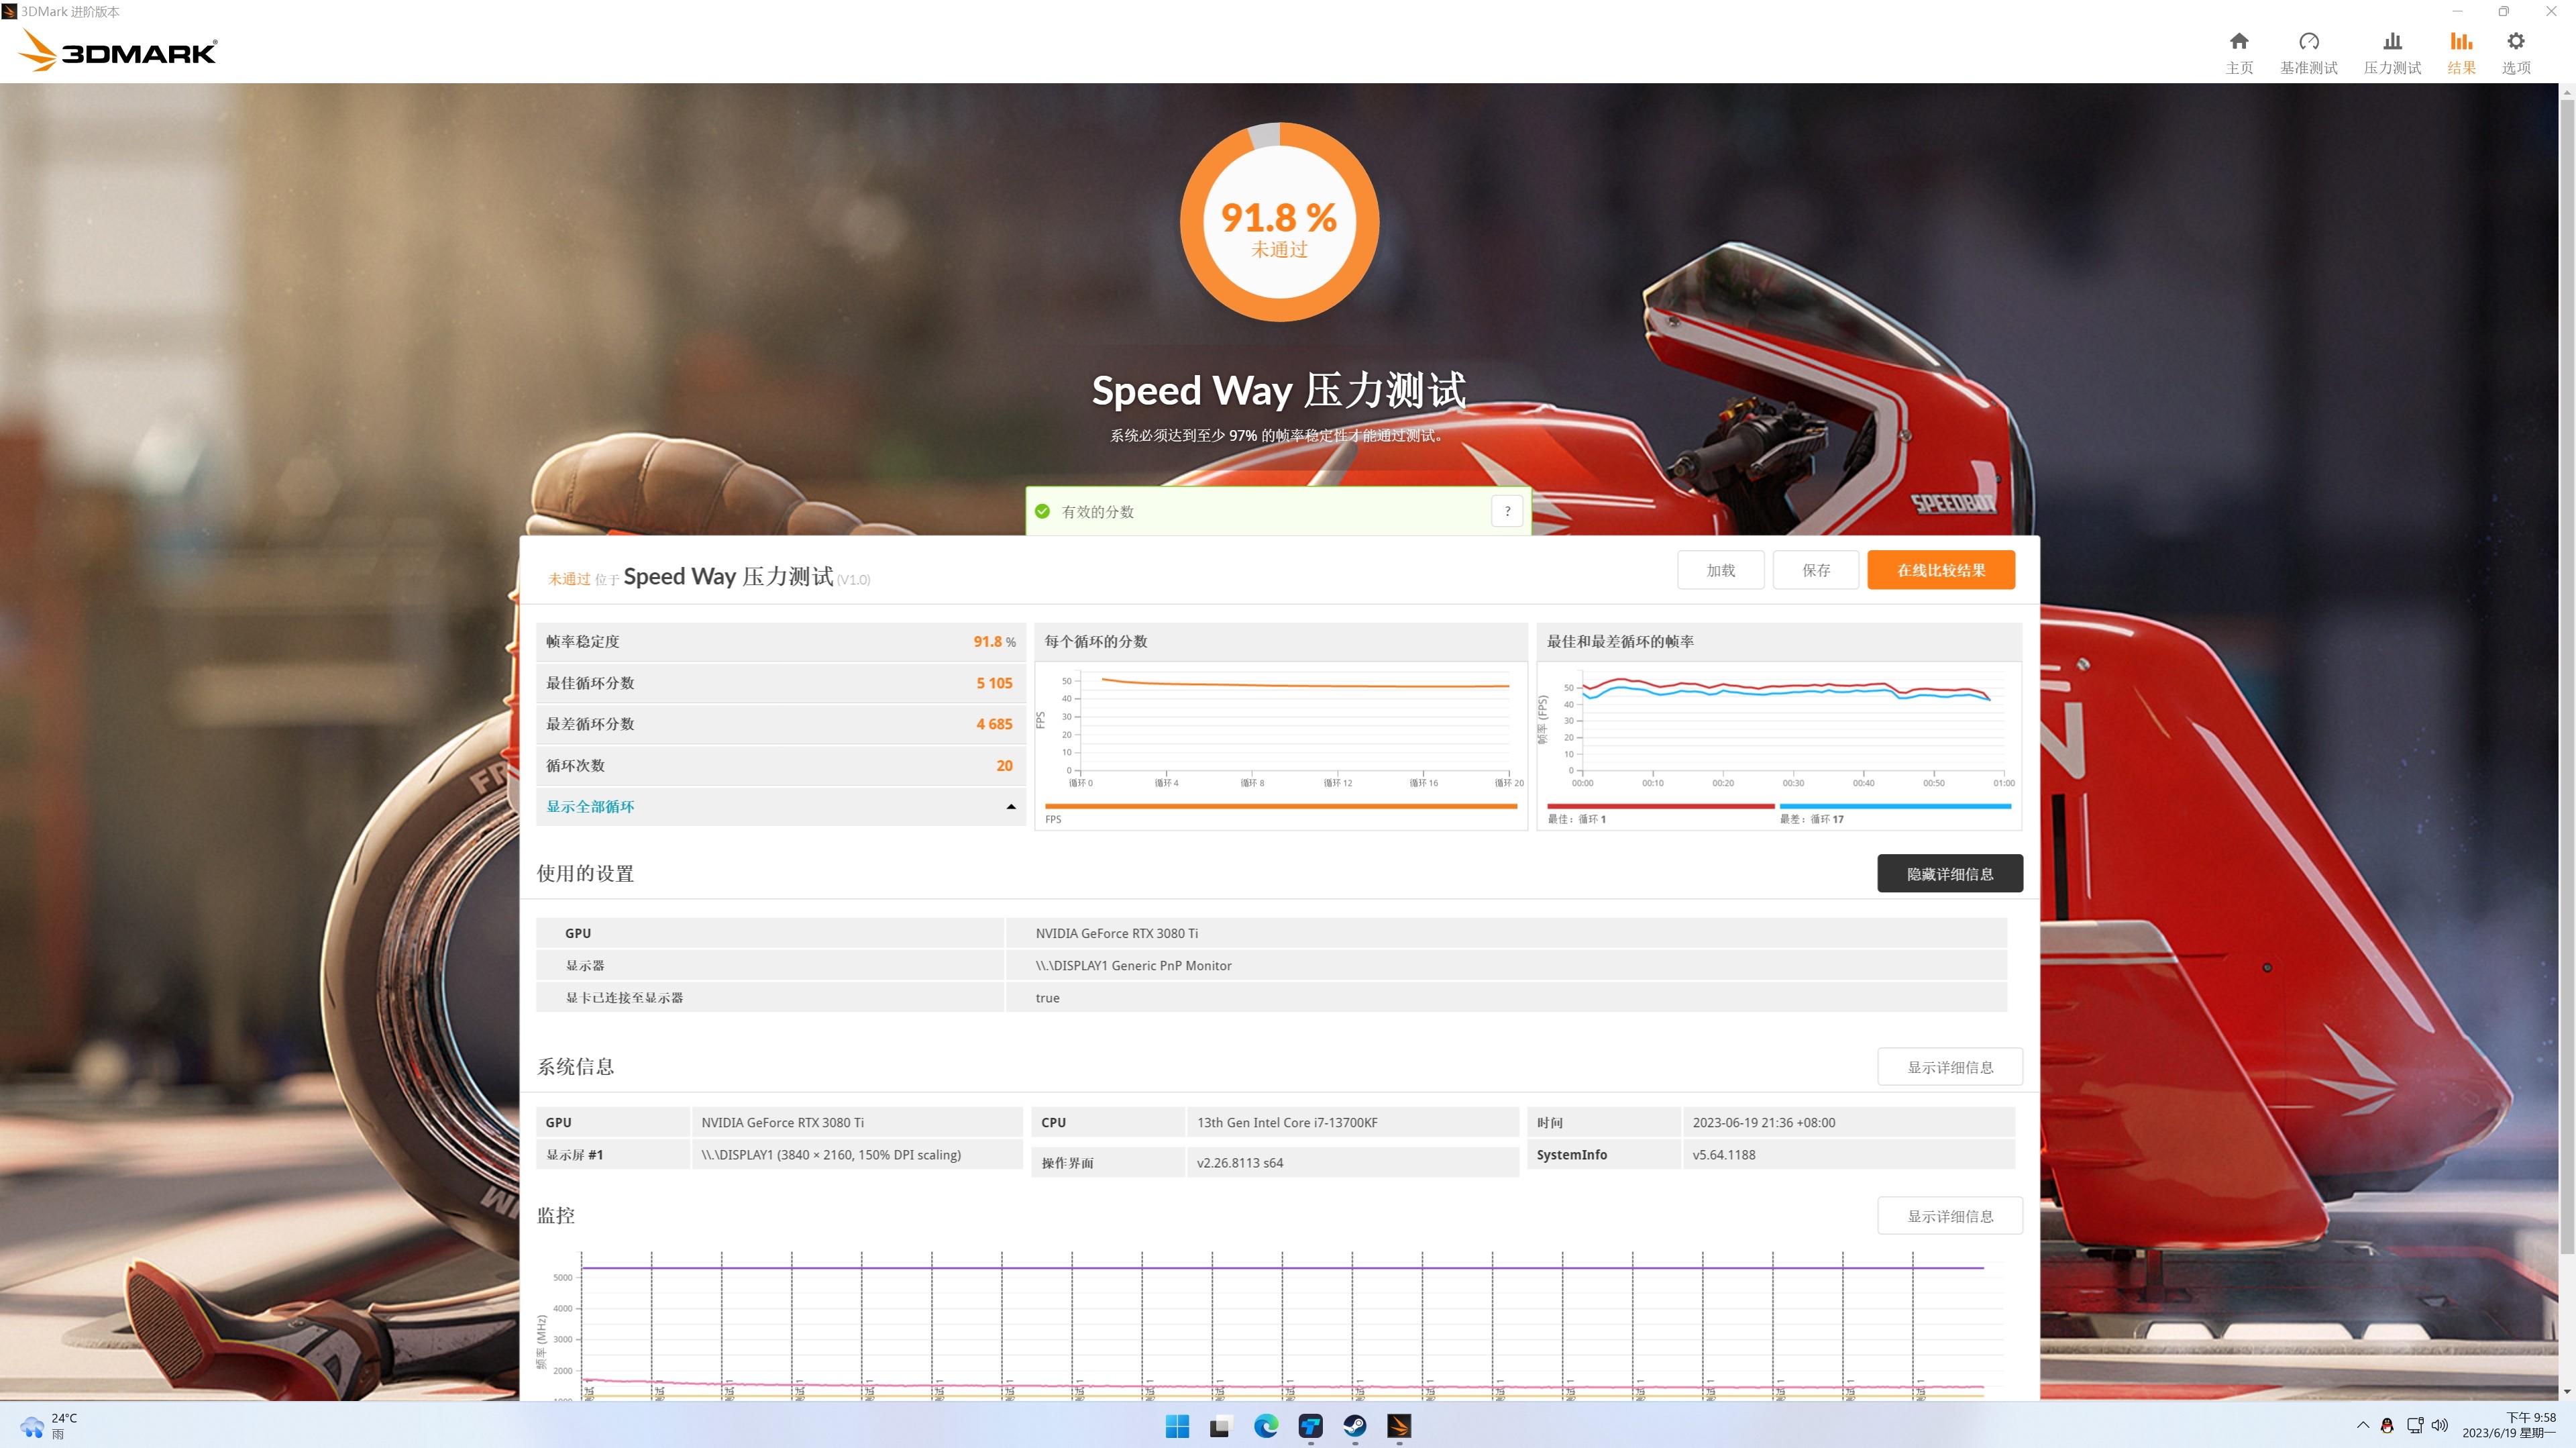Click the 加载 load button
Image resolution: width=2576 pixels, height=1448 pixels.
point(1720,570)
